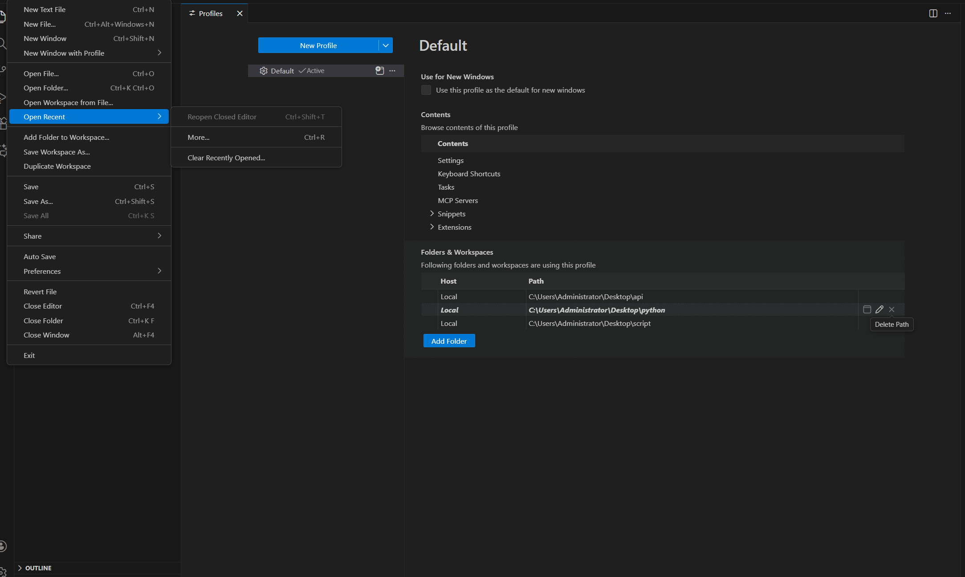Select Clear Recently Opened menu entry
This screenshot has width=965, height=577.
tap(226, 158)
